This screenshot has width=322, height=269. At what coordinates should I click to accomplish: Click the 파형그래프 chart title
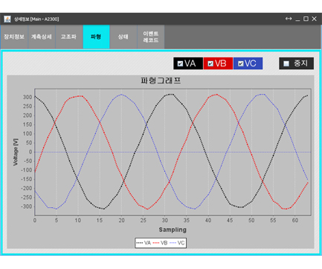[x=161, y=80]
